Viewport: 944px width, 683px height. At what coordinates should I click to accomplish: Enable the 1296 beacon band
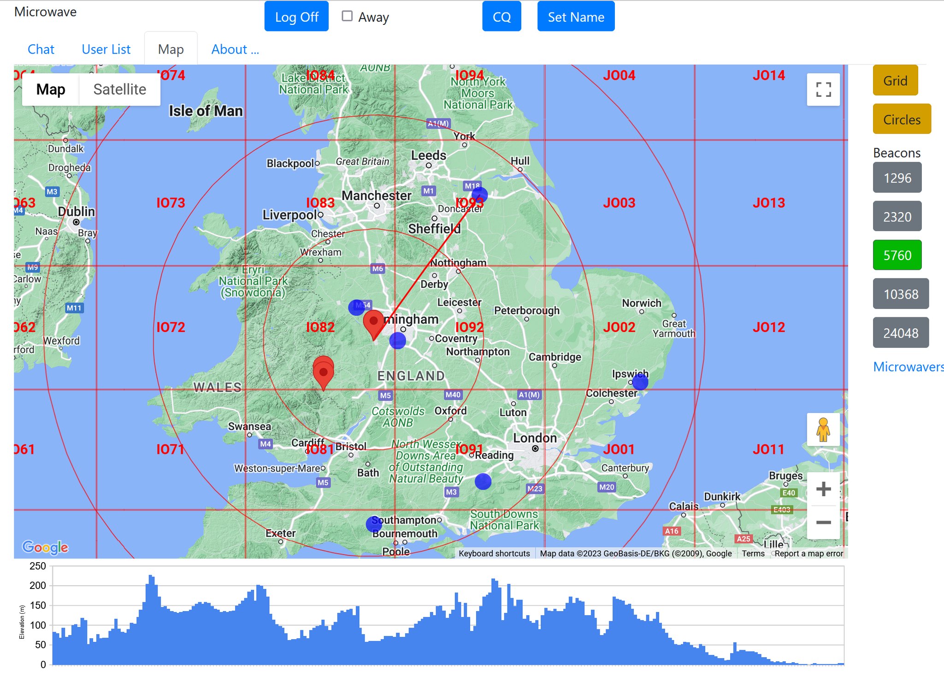tap(897, 178)
